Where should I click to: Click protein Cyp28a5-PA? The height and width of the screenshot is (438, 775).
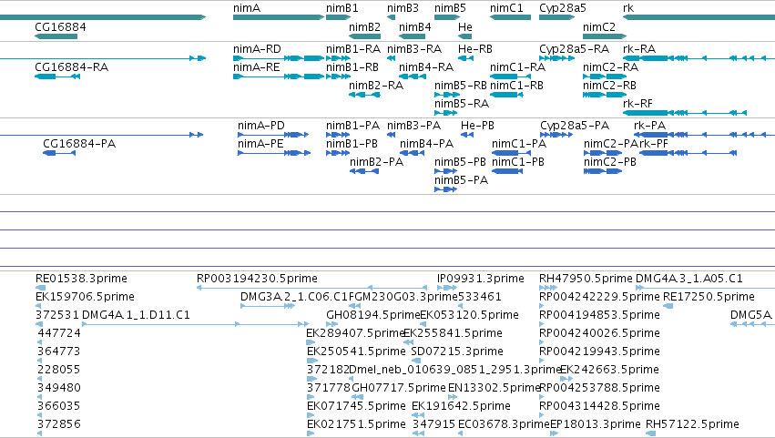tap(556, 135)
